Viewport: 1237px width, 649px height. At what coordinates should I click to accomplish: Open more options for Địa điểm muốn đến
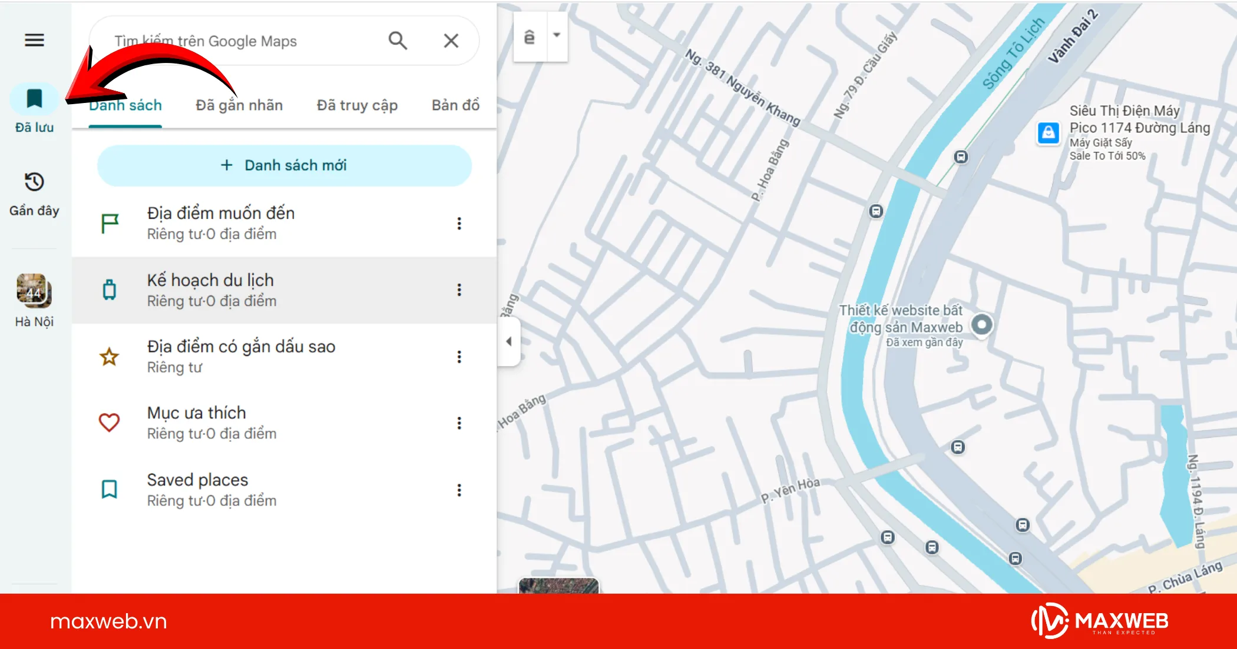(459, 223)
